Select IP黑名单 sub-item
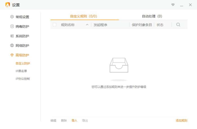The image size is (197, 129). coord(21,71)
